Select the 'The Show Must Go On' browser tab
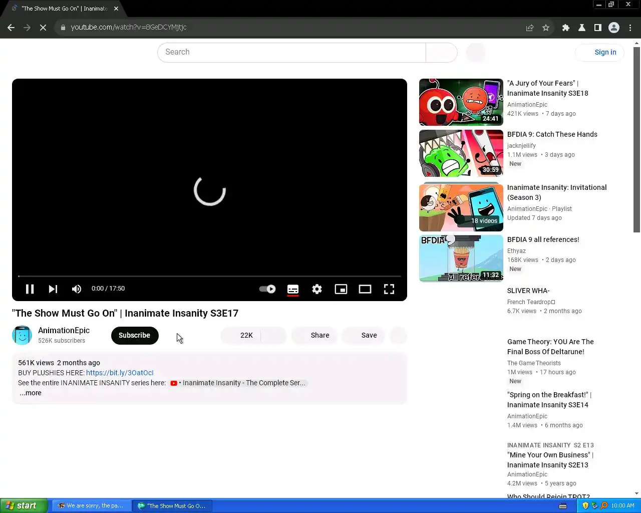This screenshot has height=513, width=641. [64, 9]
